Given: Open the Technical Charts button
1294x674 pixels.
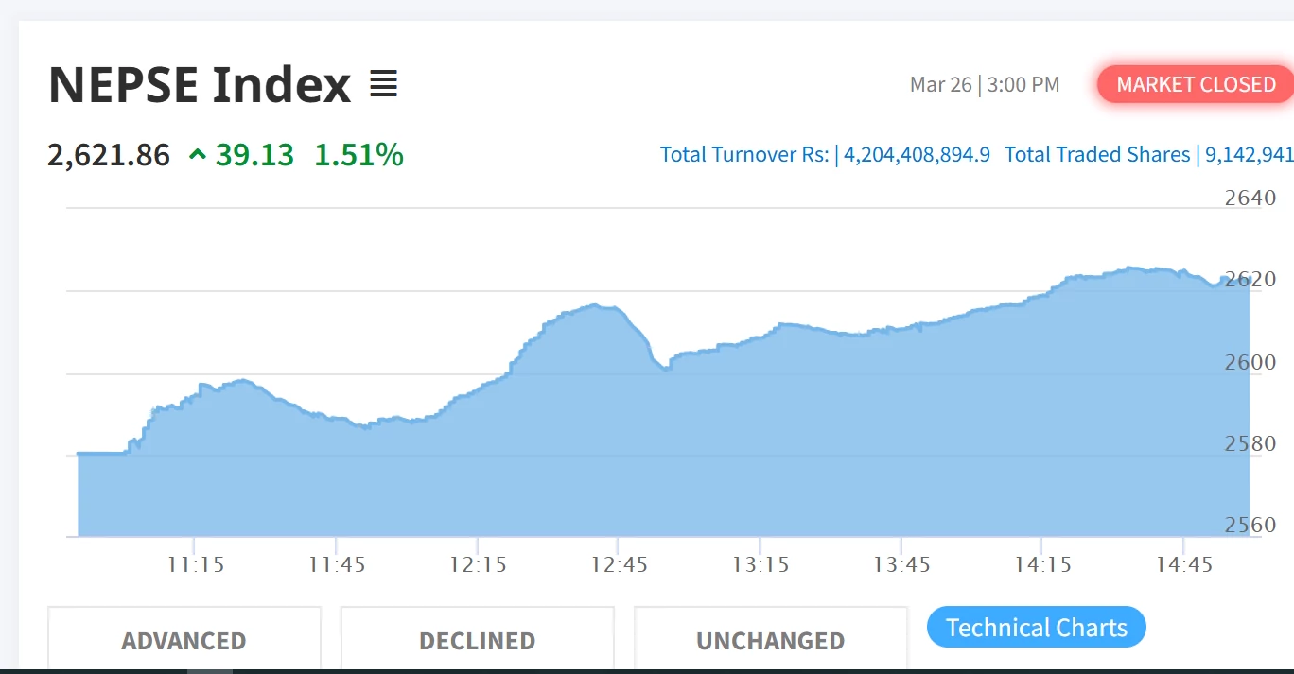Looking at the screenshot, I should [x=1036, y=628].
